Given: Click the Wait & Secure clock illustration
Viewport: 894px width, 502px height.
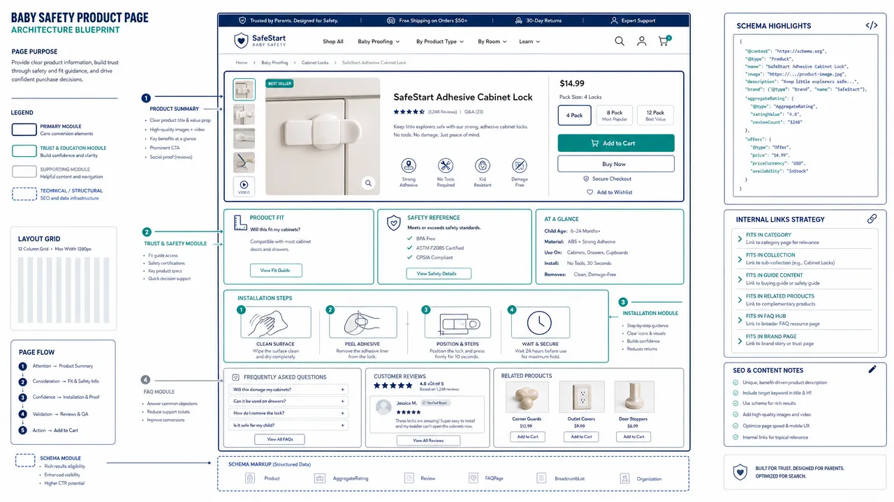Looking at the screenshot, I should click(x=539, y=323).
